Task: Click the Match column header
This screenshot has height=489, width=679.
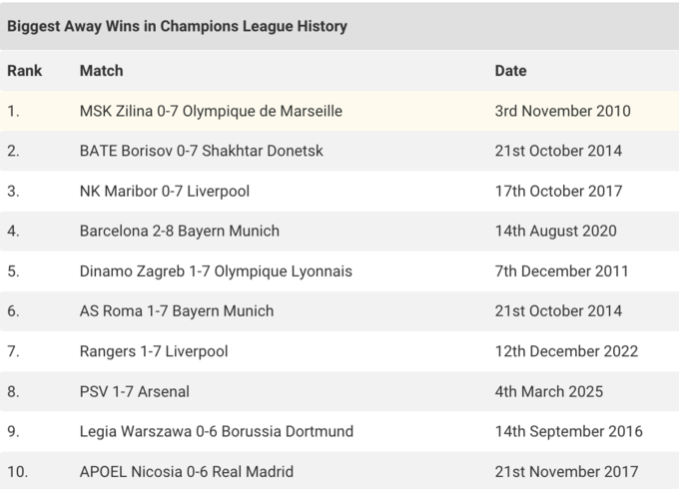Action: coord(102,71)
